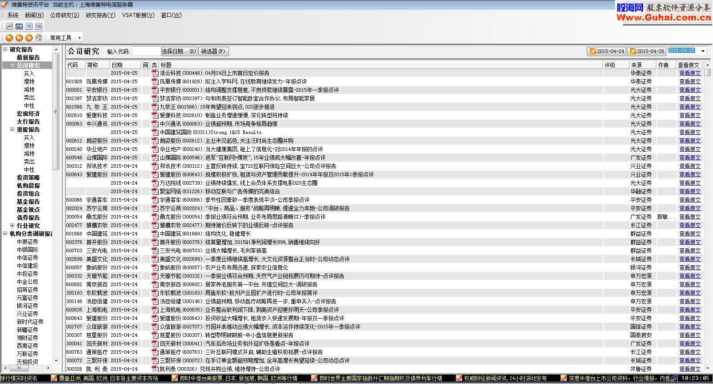Open the 公司研究(S) menu

click(x=65, y=15)
